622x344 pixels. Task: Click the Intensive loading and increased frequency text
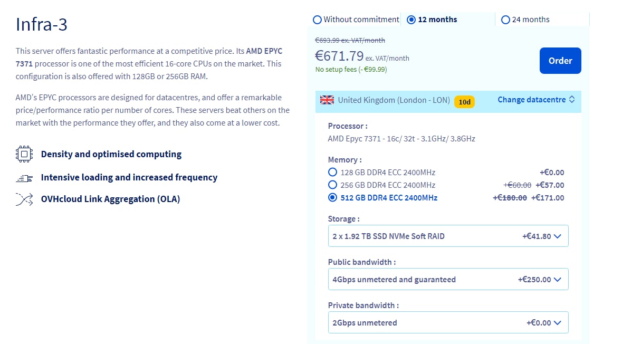[129, 177]
